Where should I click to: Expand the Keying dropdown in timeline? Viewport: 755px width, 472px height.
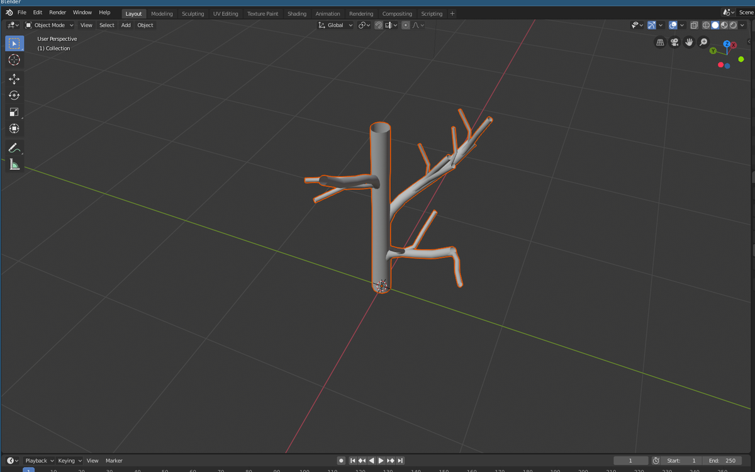(x=70, y=461)
